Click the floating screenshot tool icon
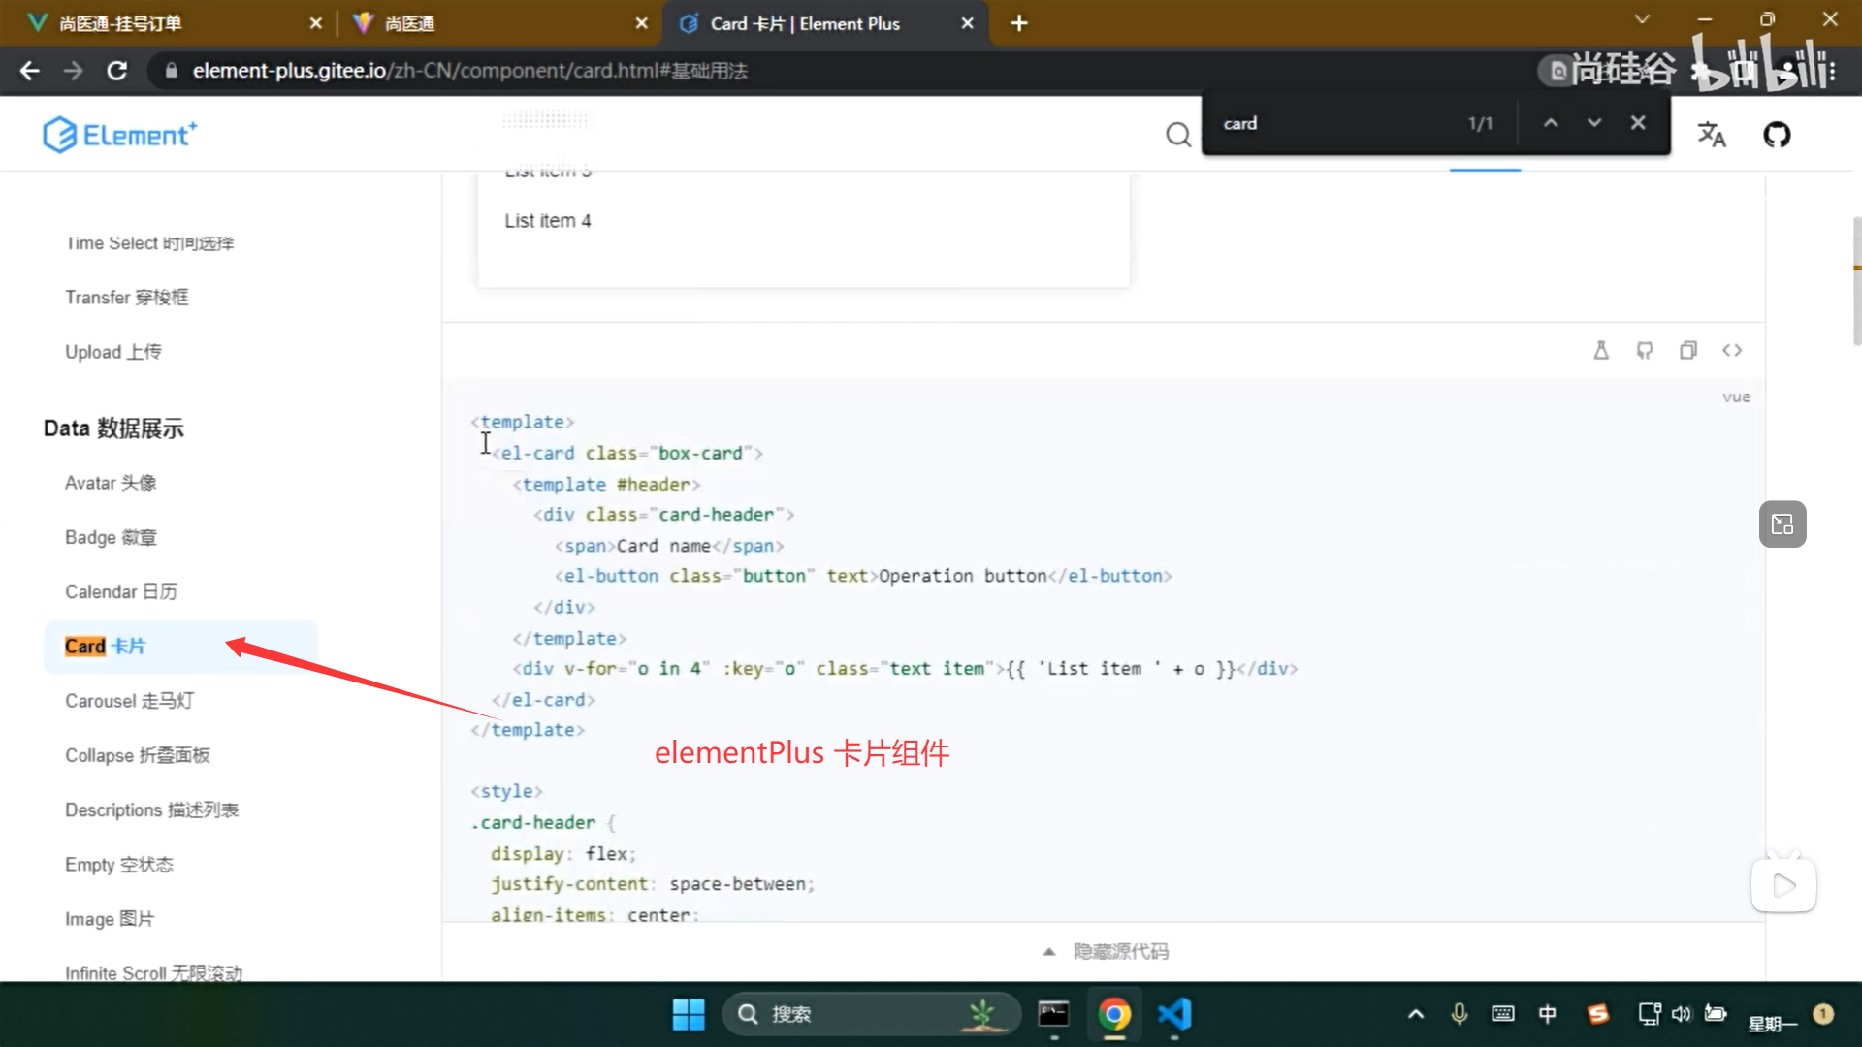1862x1047 pixels. [1782, 524]
